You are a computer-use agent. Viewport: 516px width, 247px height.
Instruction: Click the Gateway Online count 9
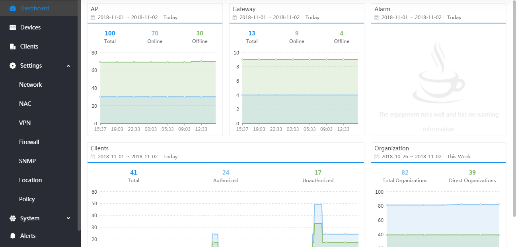(x=297, y=33)
